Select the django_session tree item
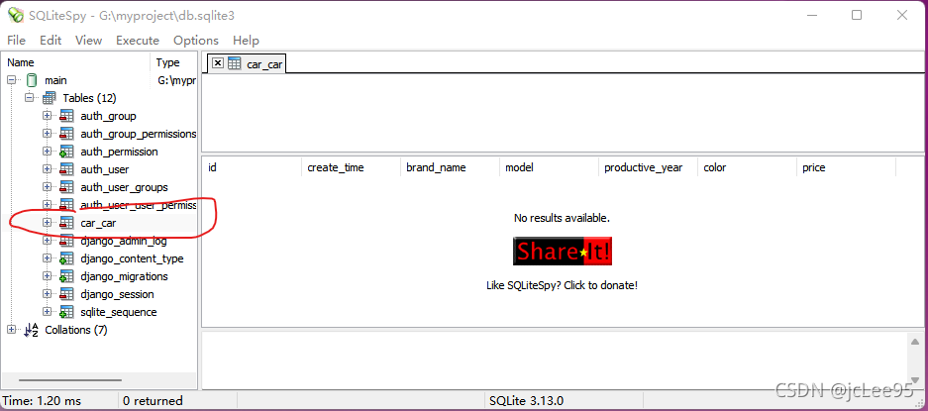Screen dimensions: 928x411 (117, 294)
